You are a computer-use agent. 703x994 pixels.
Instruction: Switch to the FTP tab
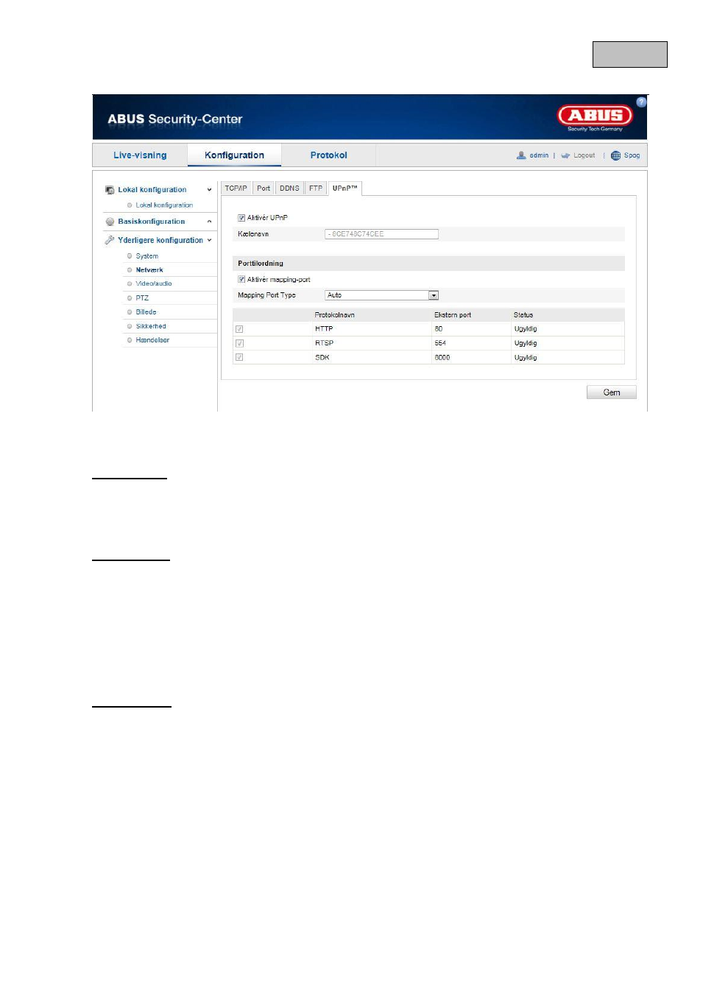pos(316,188)
